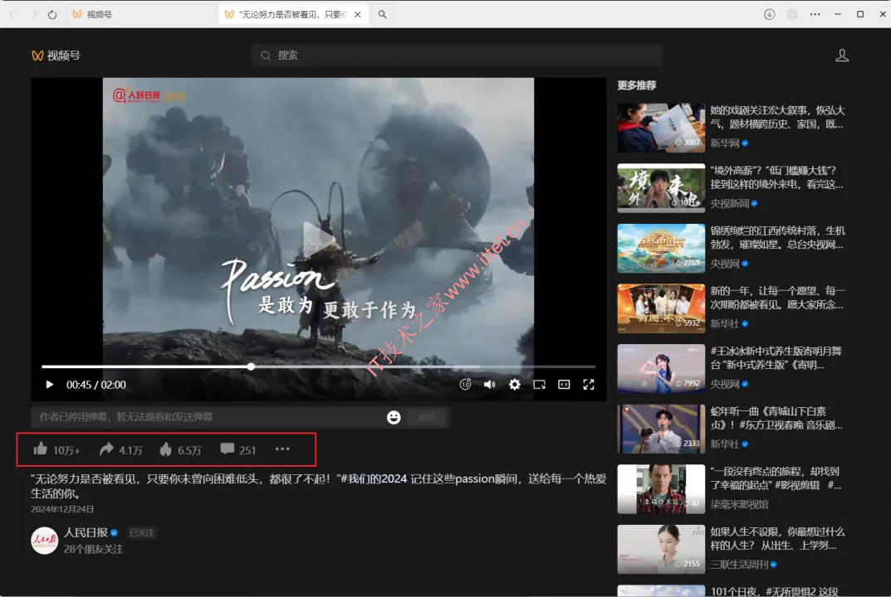Viewport: 891px width, 597px height.
Task: Click the 柒毫米影视馆 channel name
Action: pos(739,504)
